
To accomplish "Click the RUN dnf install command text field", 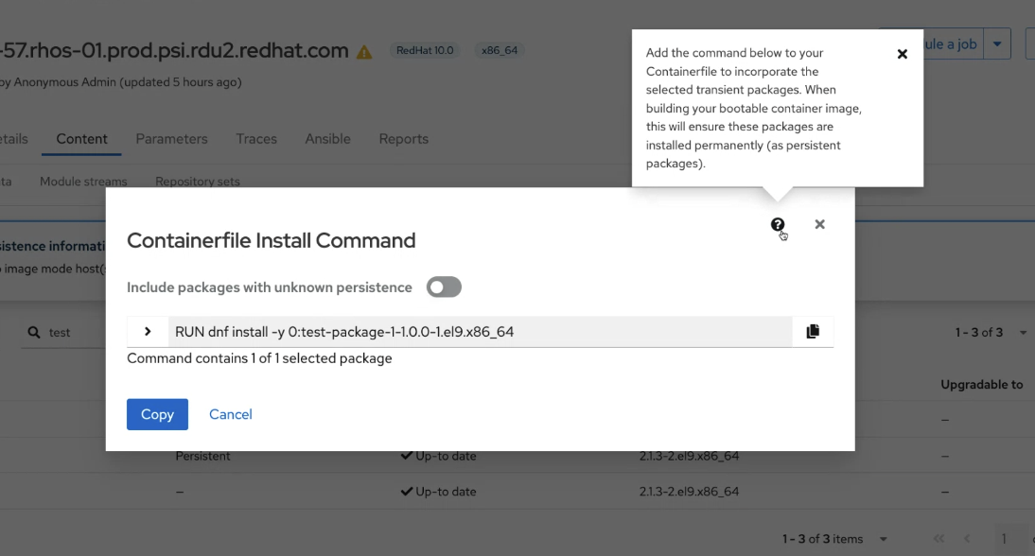I will pyautogui.click(x=480, y=332).
